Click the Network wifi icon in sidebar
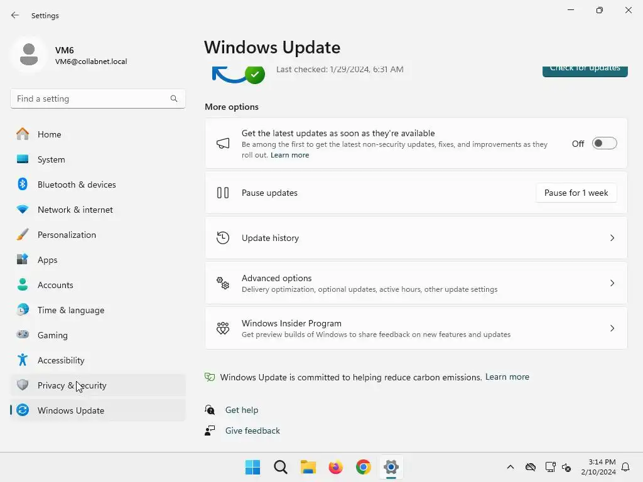This screenshot has height=482, width=643. click(23, 210)
